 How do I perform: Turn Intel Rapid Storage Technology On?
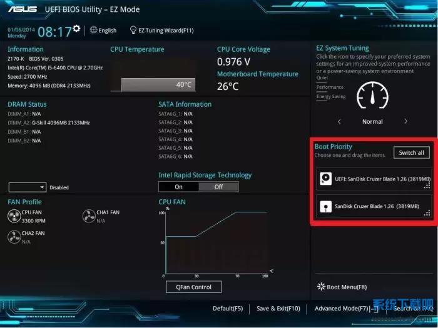tap(178, 187)
